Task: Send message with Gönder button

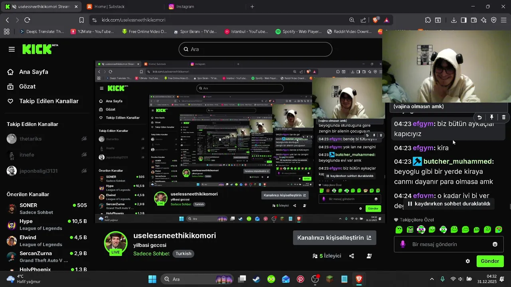Action: 490,261
